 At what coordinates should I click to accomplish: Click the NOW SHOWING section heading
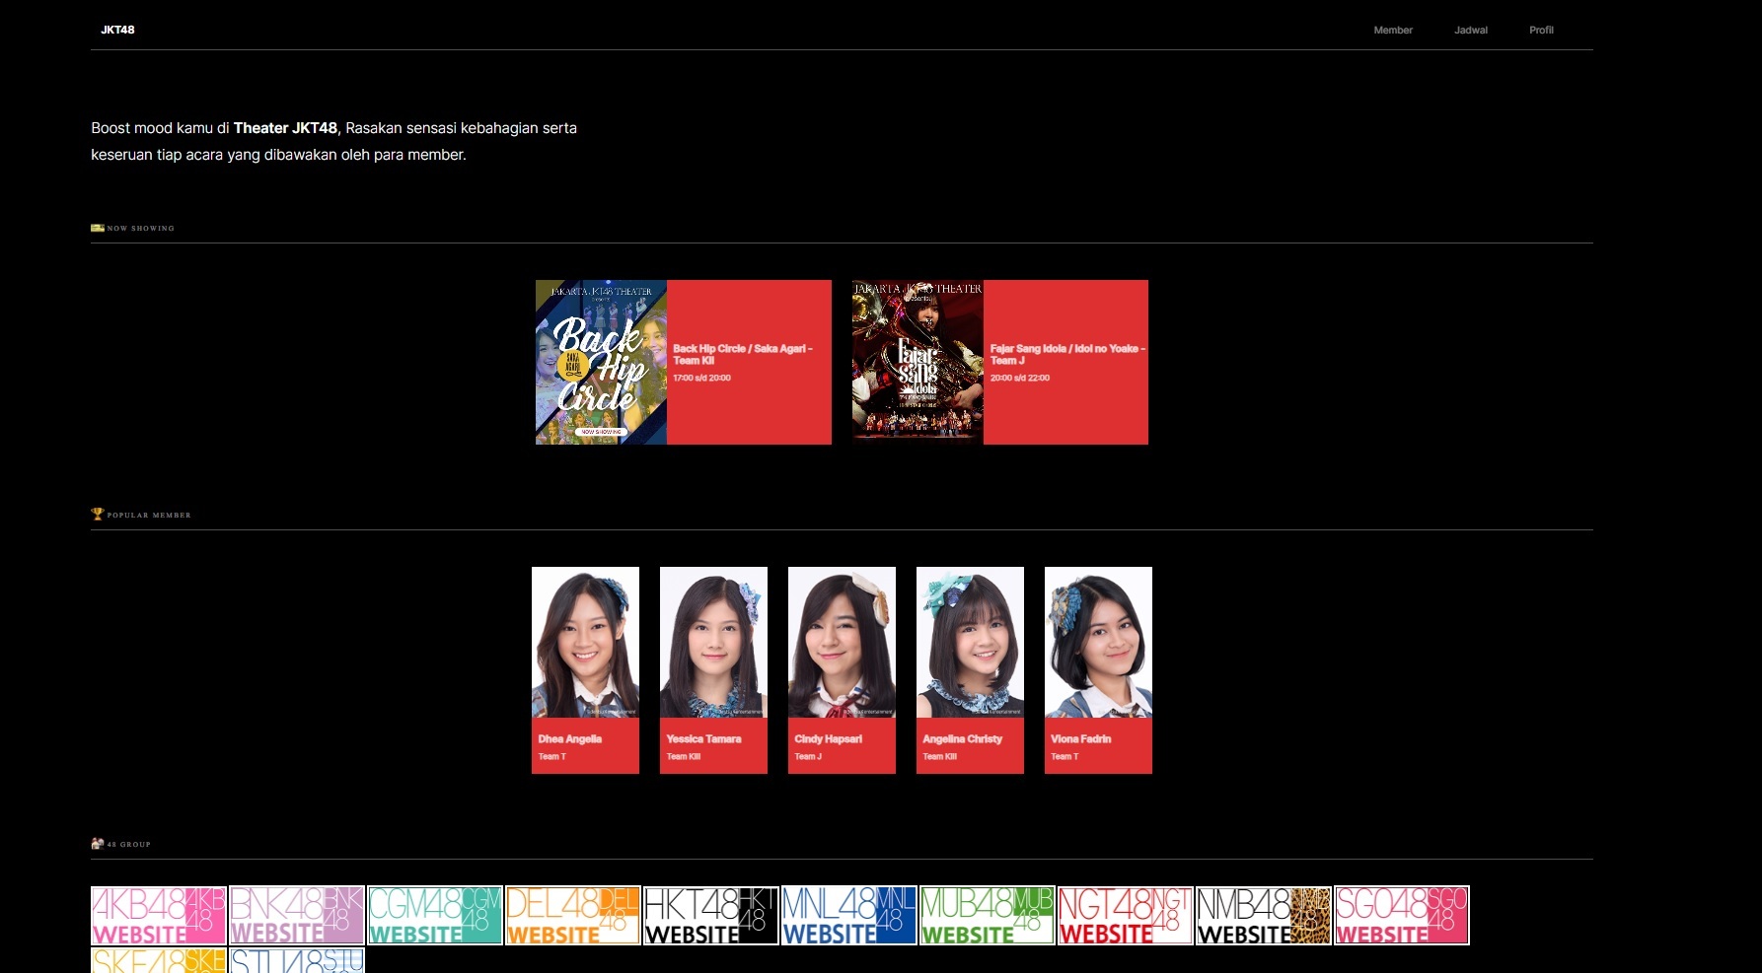pos(140,229)
